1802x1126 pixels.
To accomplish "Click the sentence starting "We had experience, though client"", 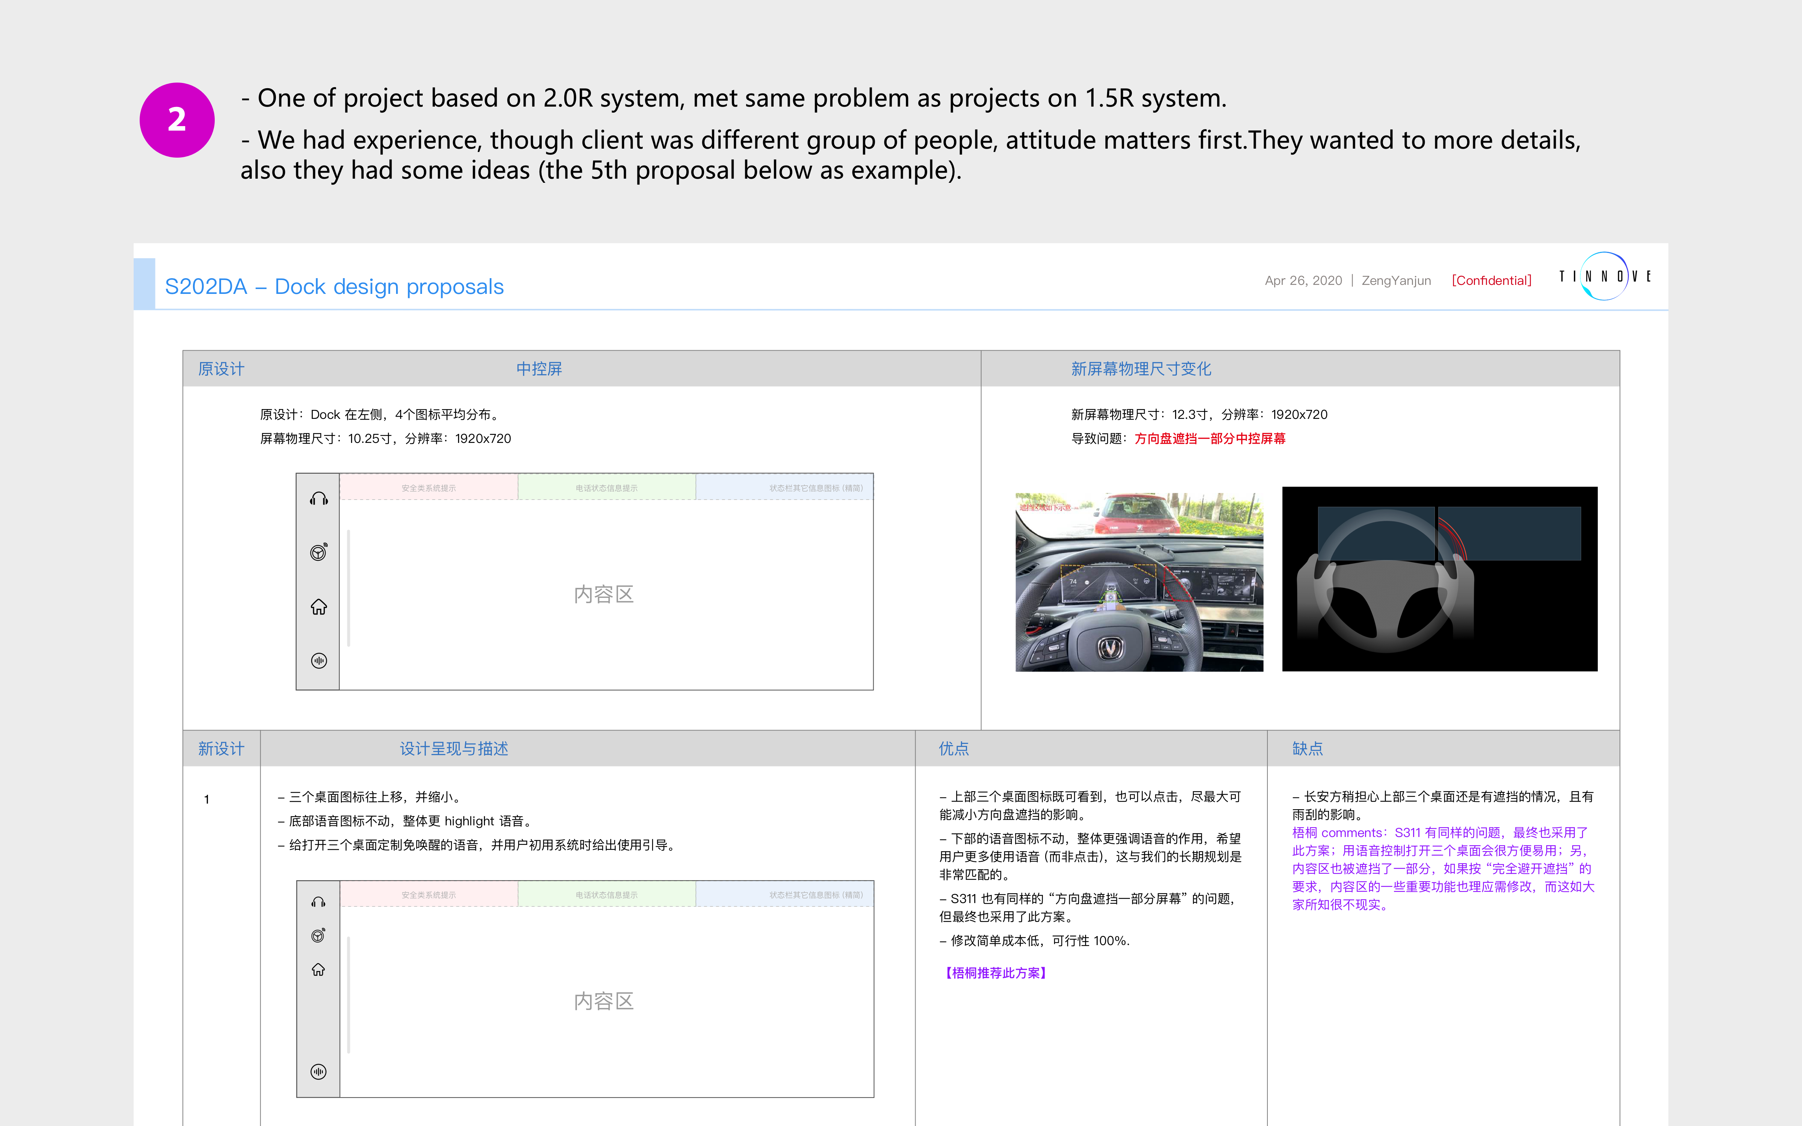I will 910,155.
